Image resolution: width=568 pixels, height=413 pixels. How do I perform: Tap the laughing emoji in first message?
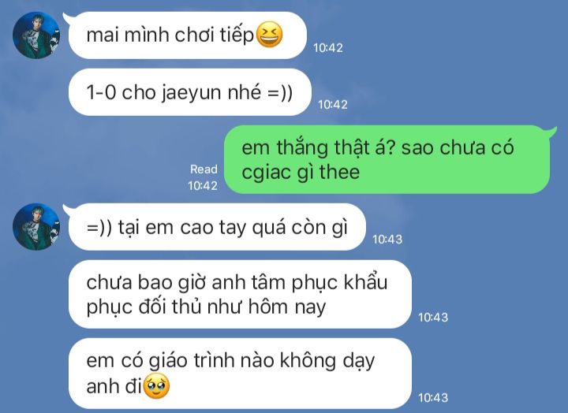click(269, 35)
